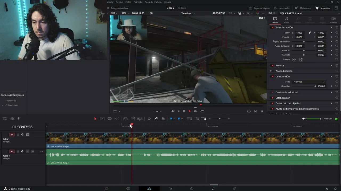Image resolution: width=341 pixels, height=191 pixels.
Task: Expand the Recorte inspector section
Action: pos(280,66)
